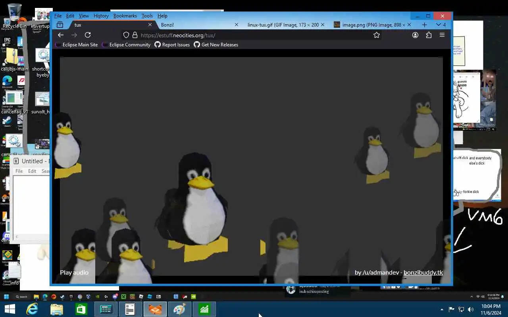Click the forward navigation arrow
The height and width of the screenshot is (317, 508).
74,35
